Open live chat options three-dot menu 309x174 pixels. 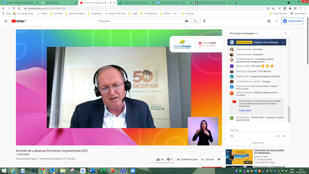(x=286, y=34)
